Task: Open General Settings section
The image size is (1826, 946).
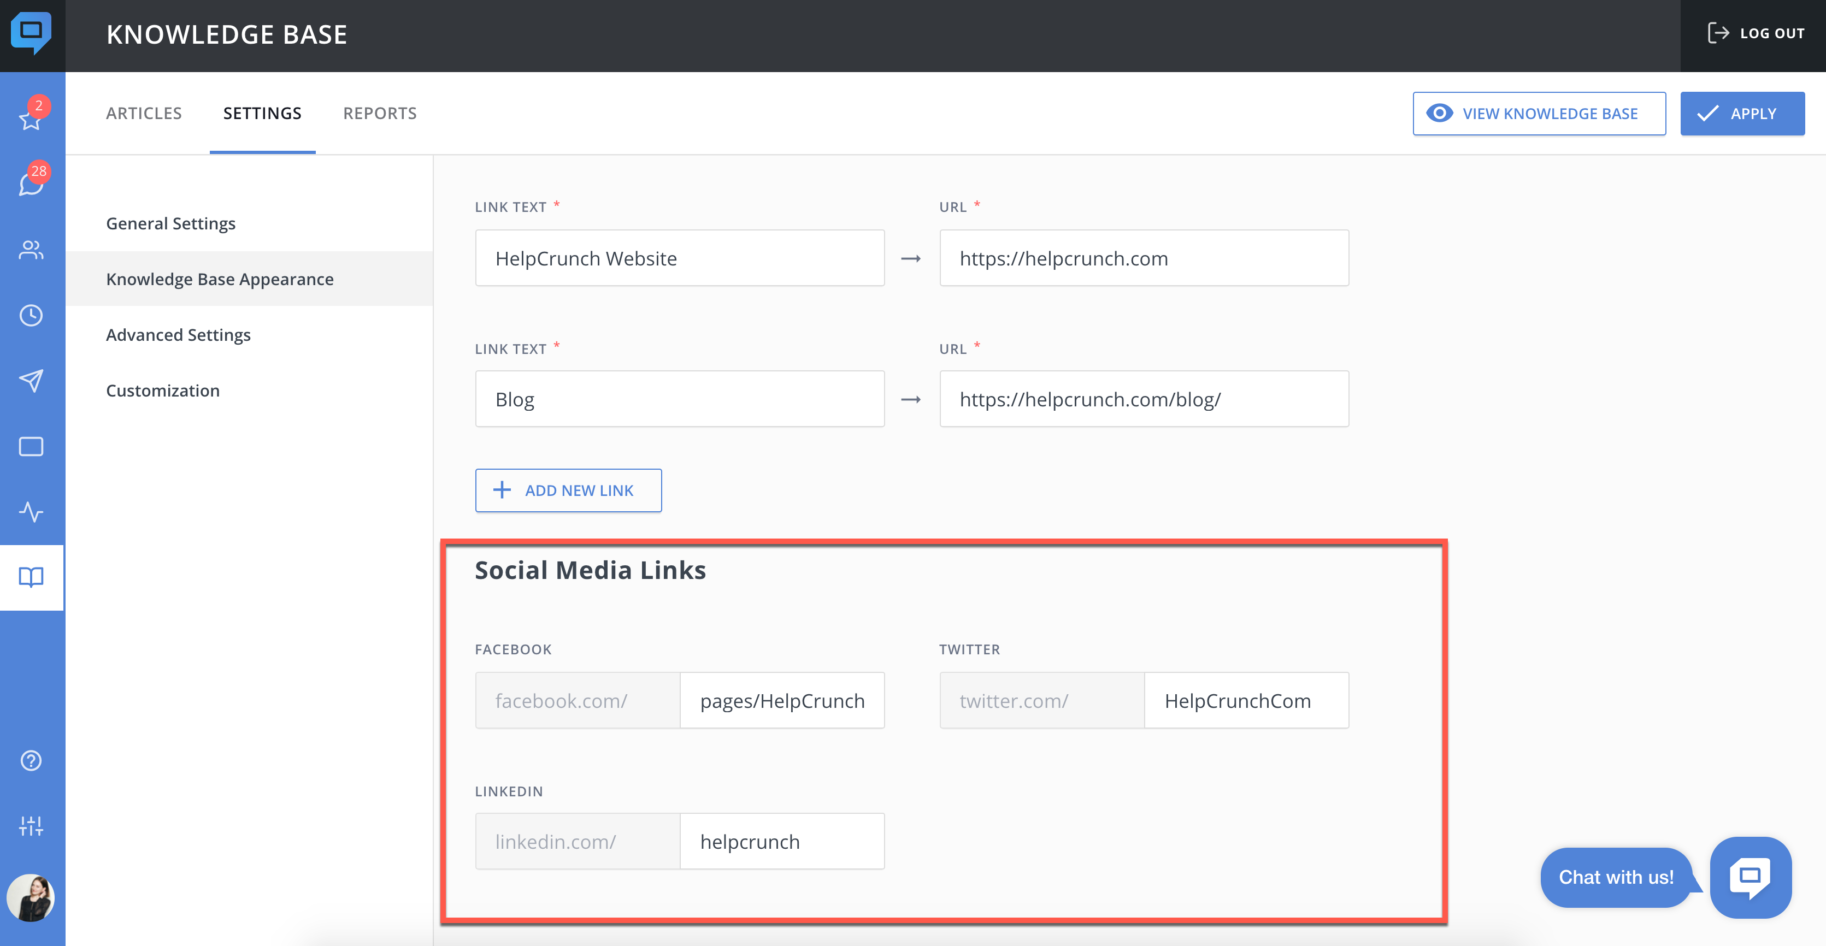Action: (x=171, y=223)
